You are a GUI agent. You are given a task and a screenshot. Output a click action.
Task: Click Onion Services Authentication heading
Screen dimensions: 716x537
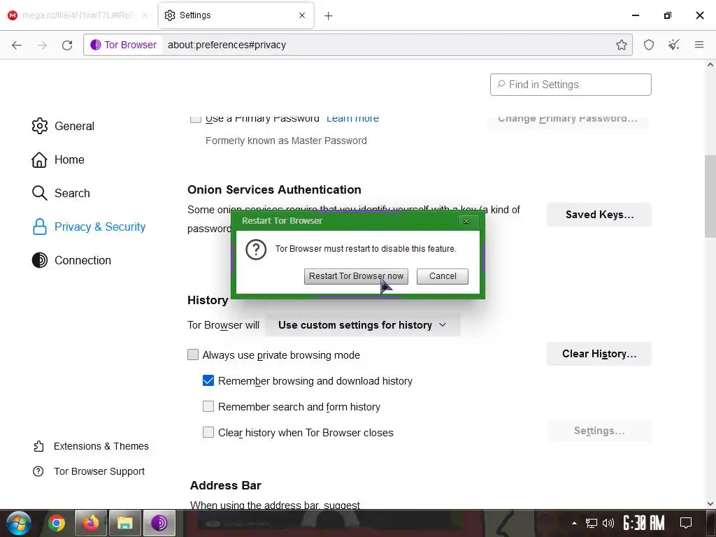[x=274, y=189]
